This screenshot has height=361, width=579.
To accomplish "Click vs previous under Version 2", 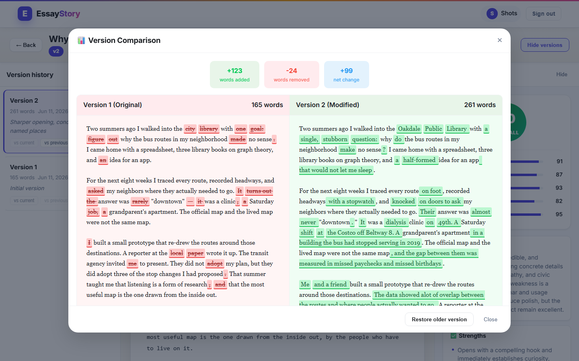I will [56, 143].
